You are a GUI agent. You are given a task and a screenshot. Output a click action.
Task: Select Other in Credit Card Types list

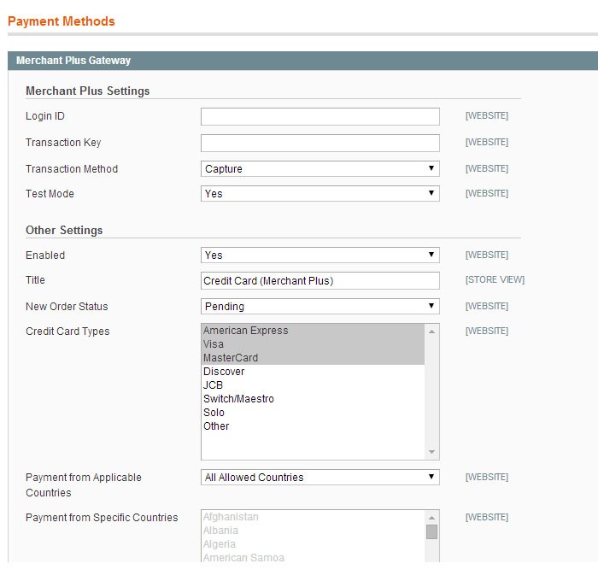(313, 426)
